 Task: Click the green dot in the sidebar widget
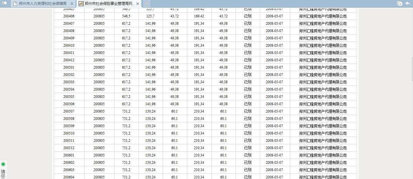(3, 164)
